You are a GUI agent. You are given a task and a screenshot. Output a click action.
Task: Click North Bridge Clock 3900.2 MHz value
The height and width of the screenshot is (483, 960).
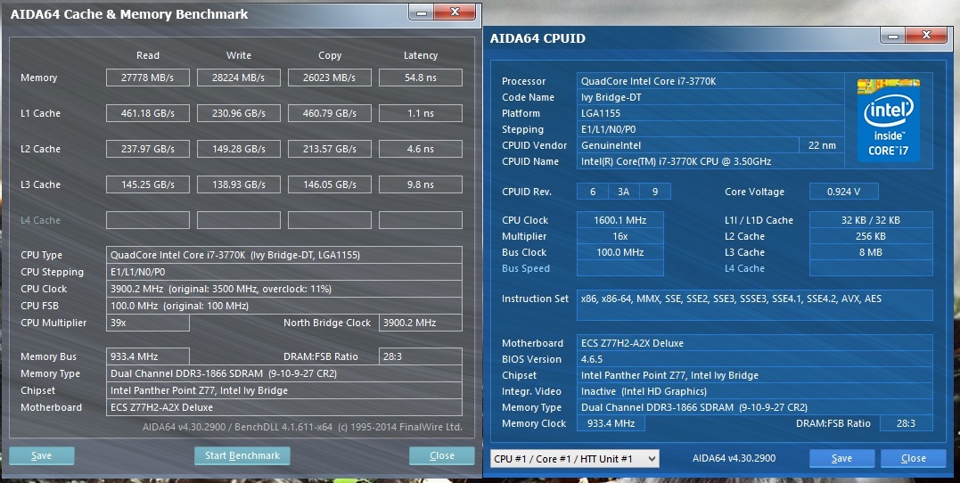(421, 323)
